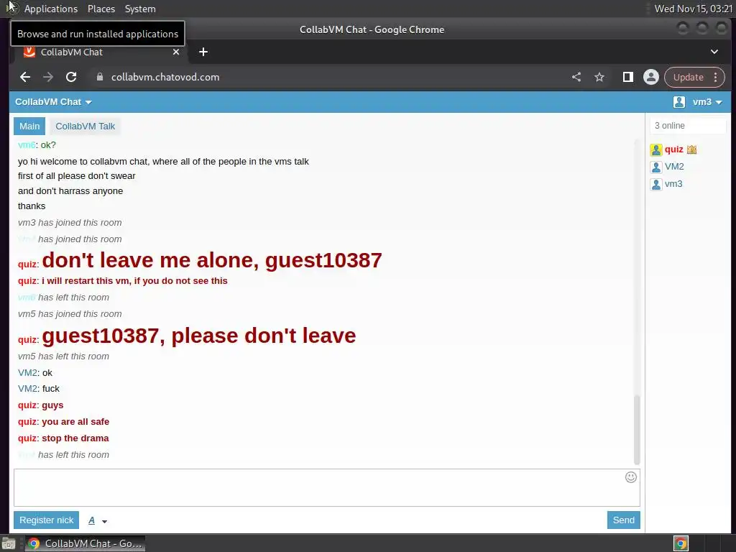
Task: Open the emoji smiley picker
Action: 631,477
